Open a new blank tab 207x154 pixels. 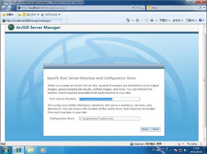(65, 21)
